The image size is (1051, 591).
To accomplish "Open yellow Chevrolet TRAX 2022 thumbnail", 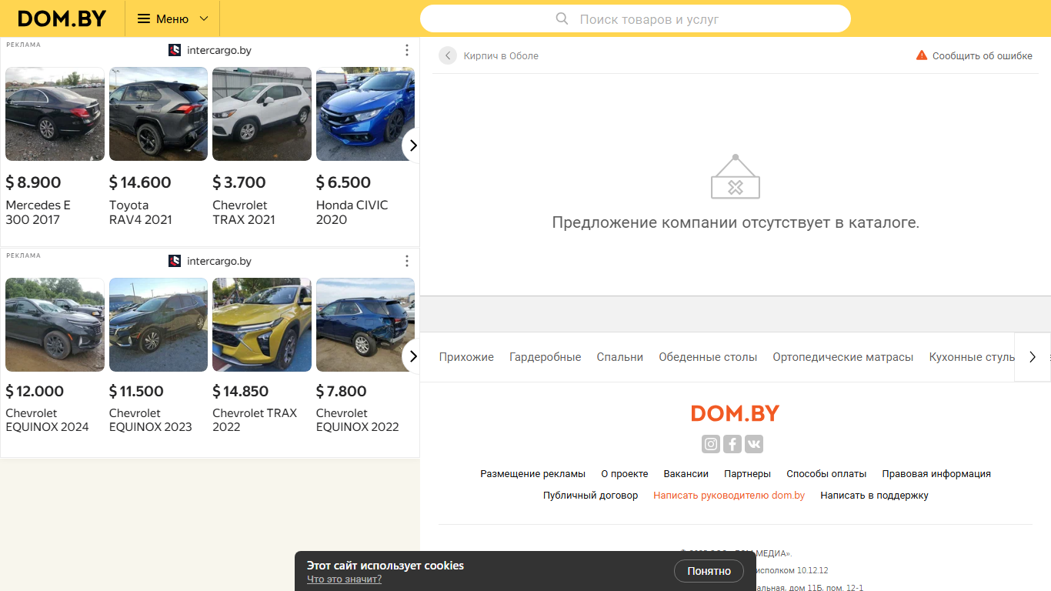I will pyautogui.click(x=262, y=325).
